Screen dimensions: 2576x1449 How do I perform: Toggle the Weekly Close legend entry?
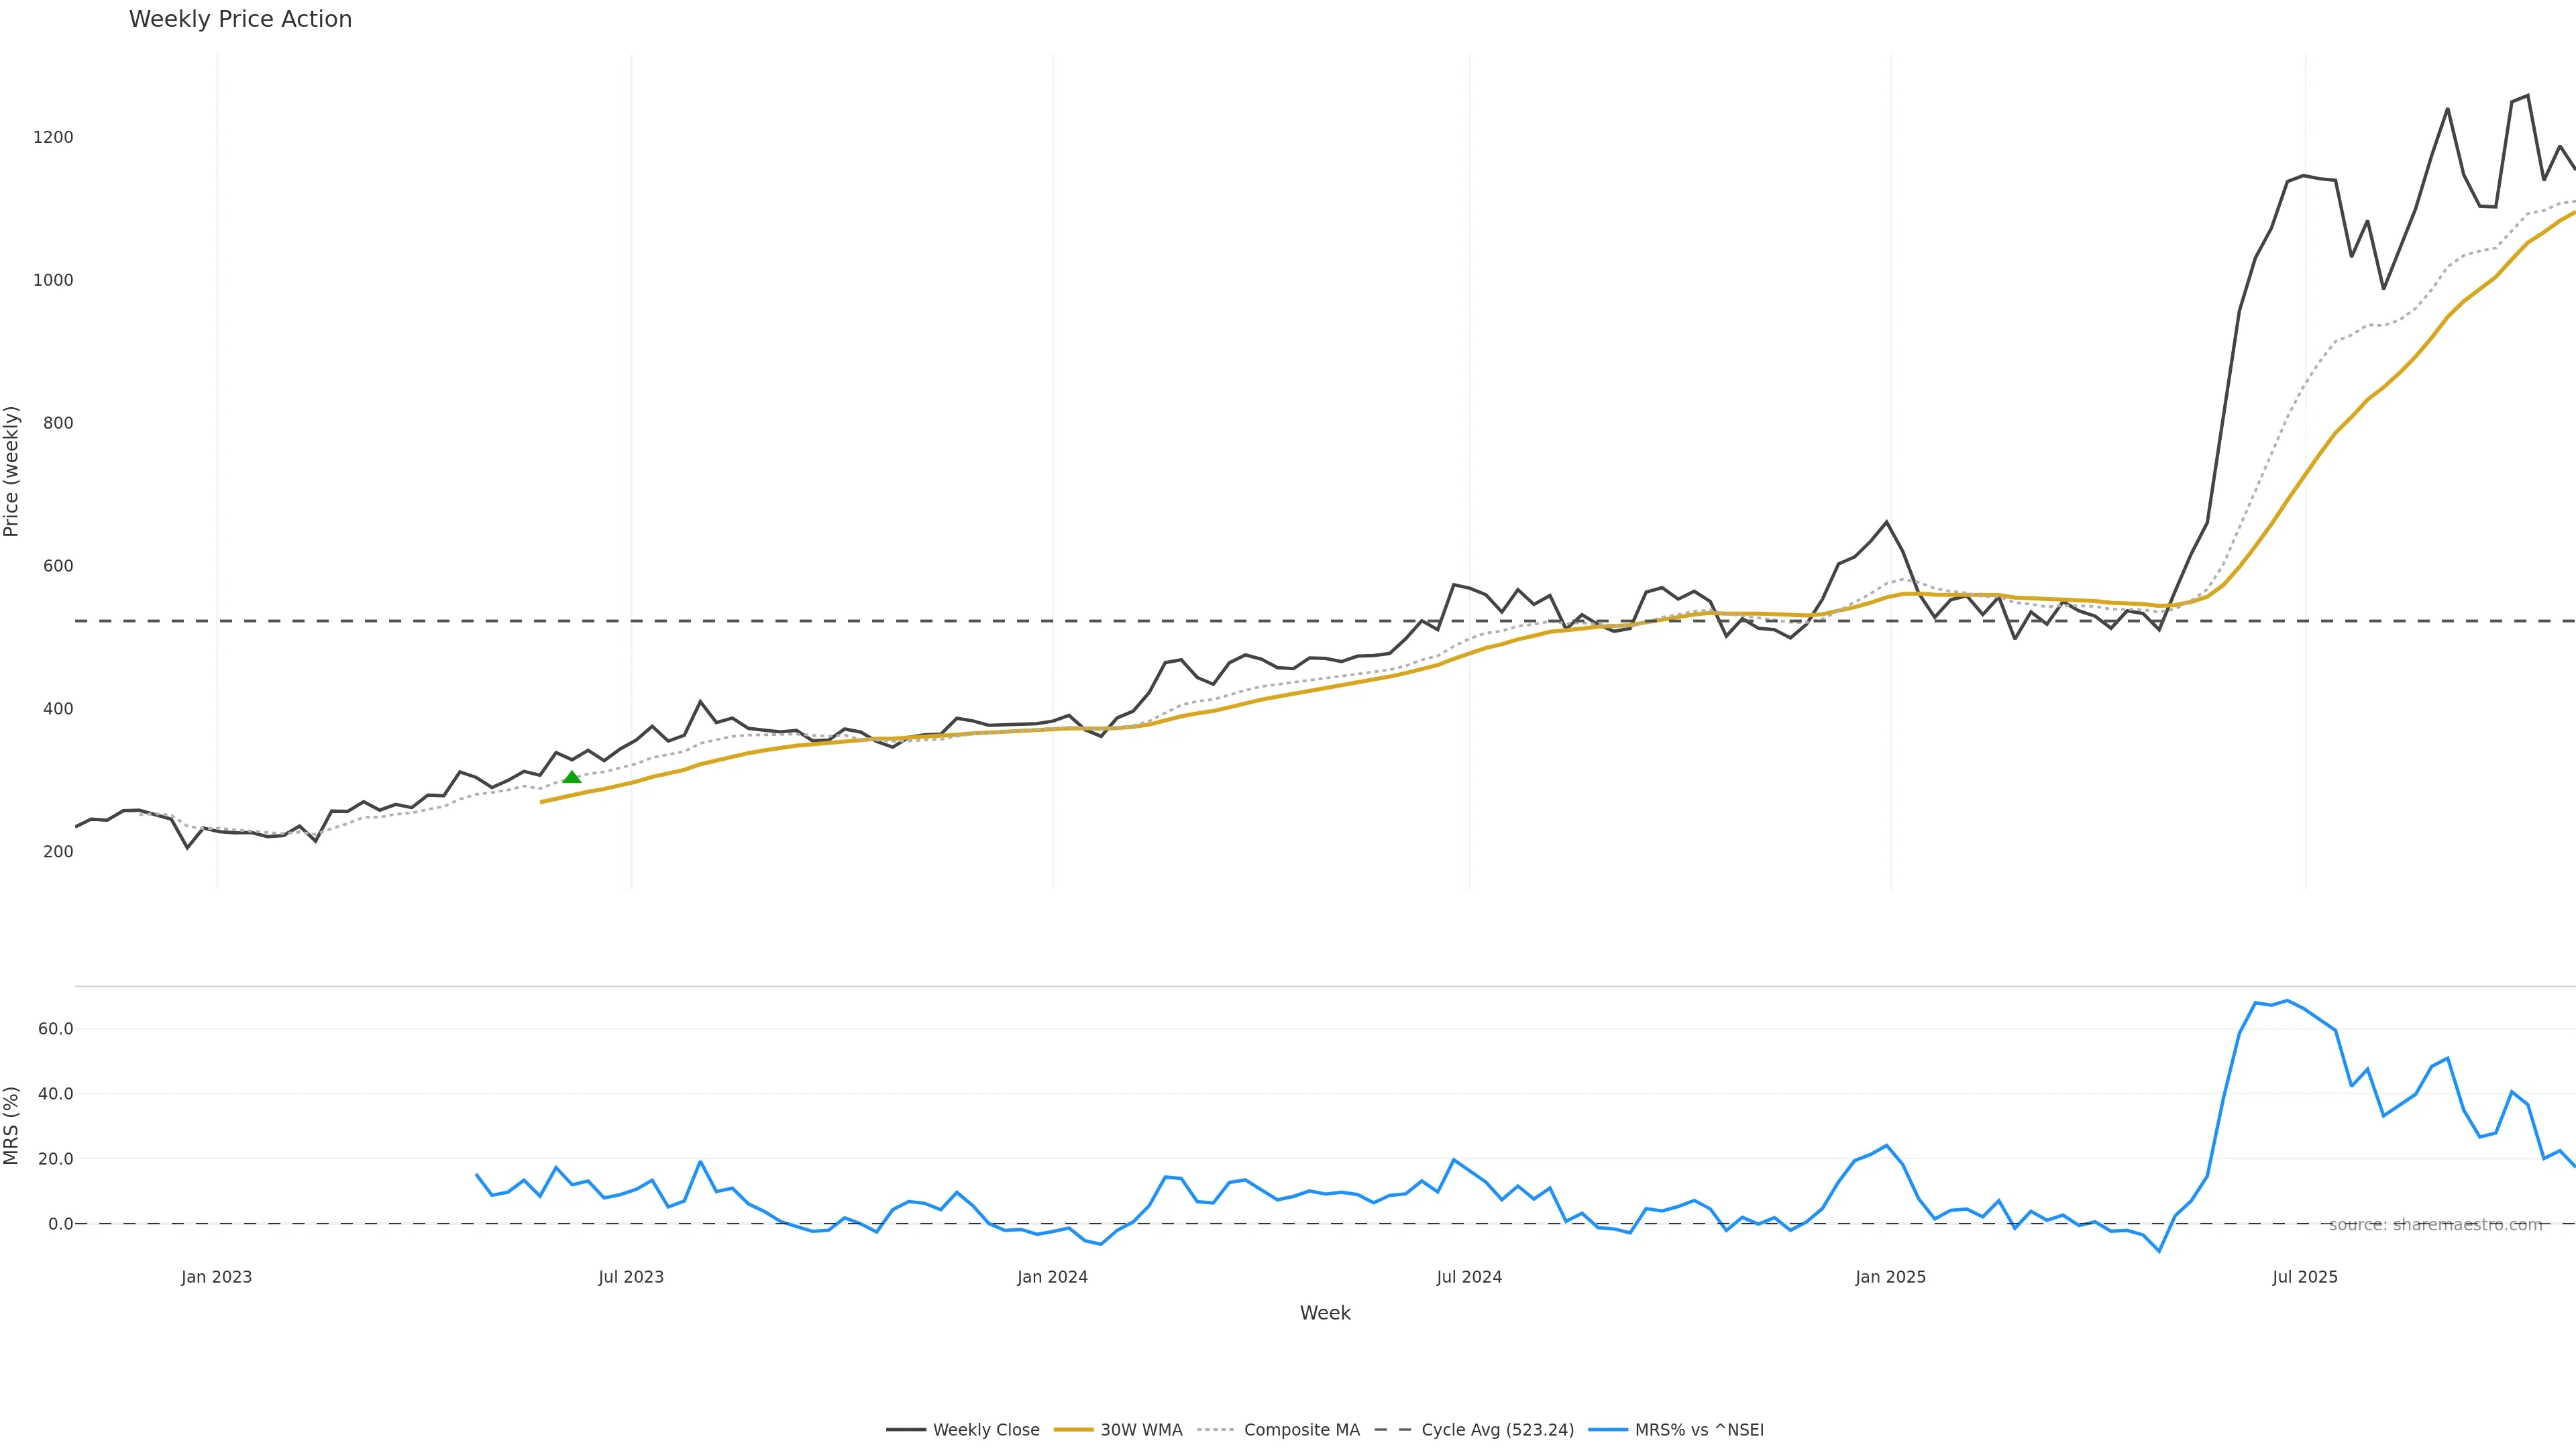click(x=985, y=1430)
